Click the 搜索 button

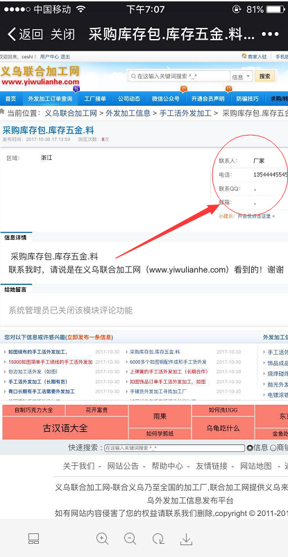(264, 76)
